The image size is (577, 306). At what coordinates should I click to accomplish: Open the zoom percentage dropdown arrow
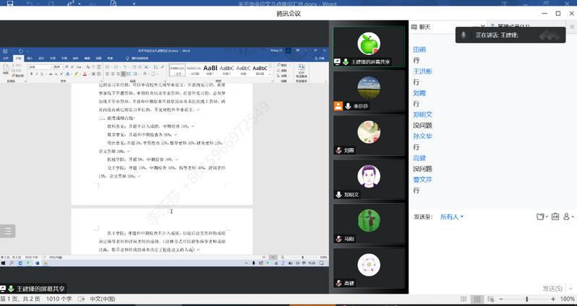568,299
